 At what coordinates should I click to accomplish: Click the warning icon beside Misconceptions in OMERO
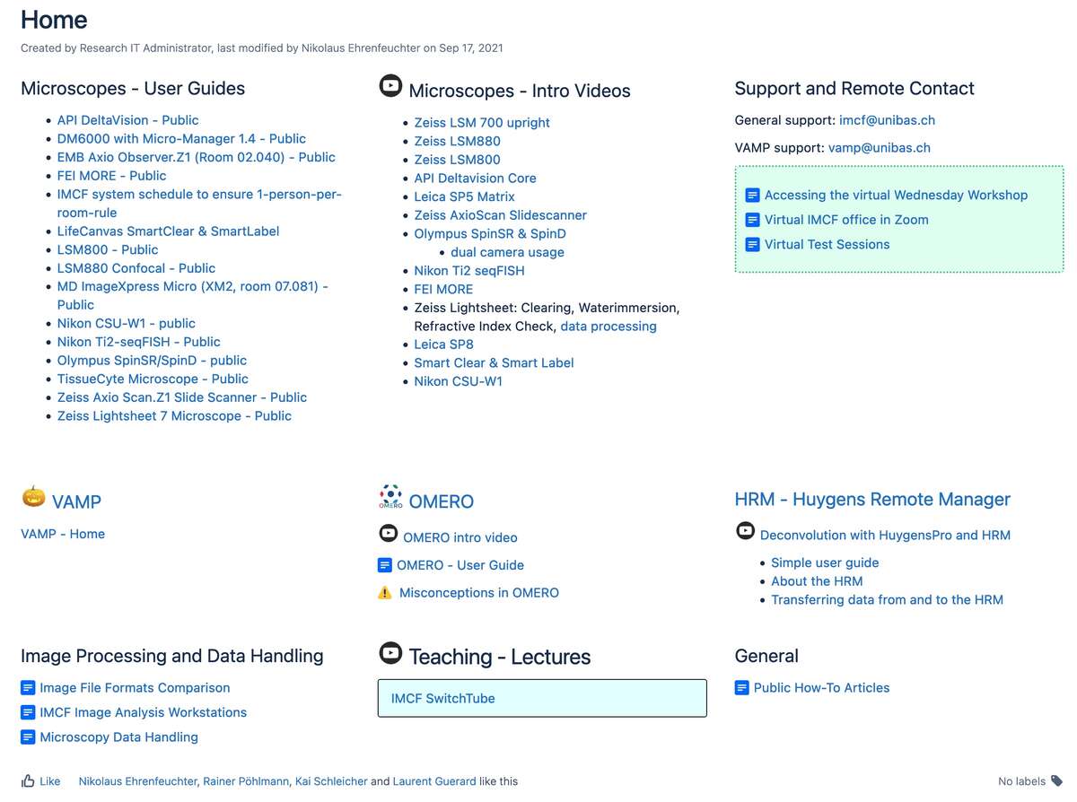[x=385, y=593]
